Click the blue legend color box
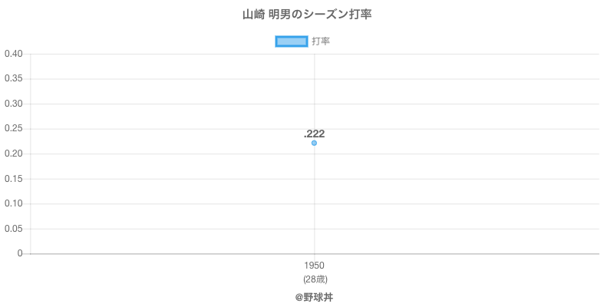 (292, 41)
